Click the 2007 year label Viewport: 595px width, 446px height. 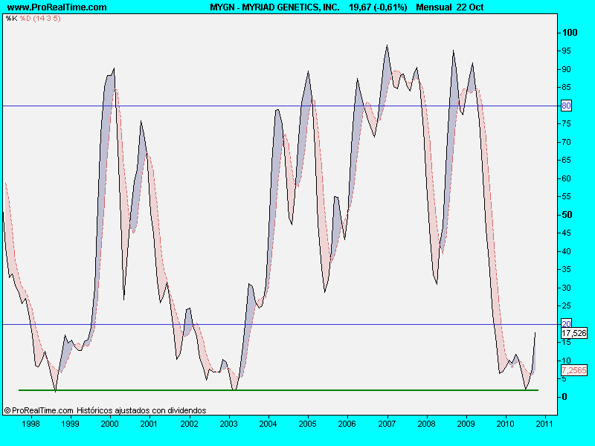pos(387,424)
